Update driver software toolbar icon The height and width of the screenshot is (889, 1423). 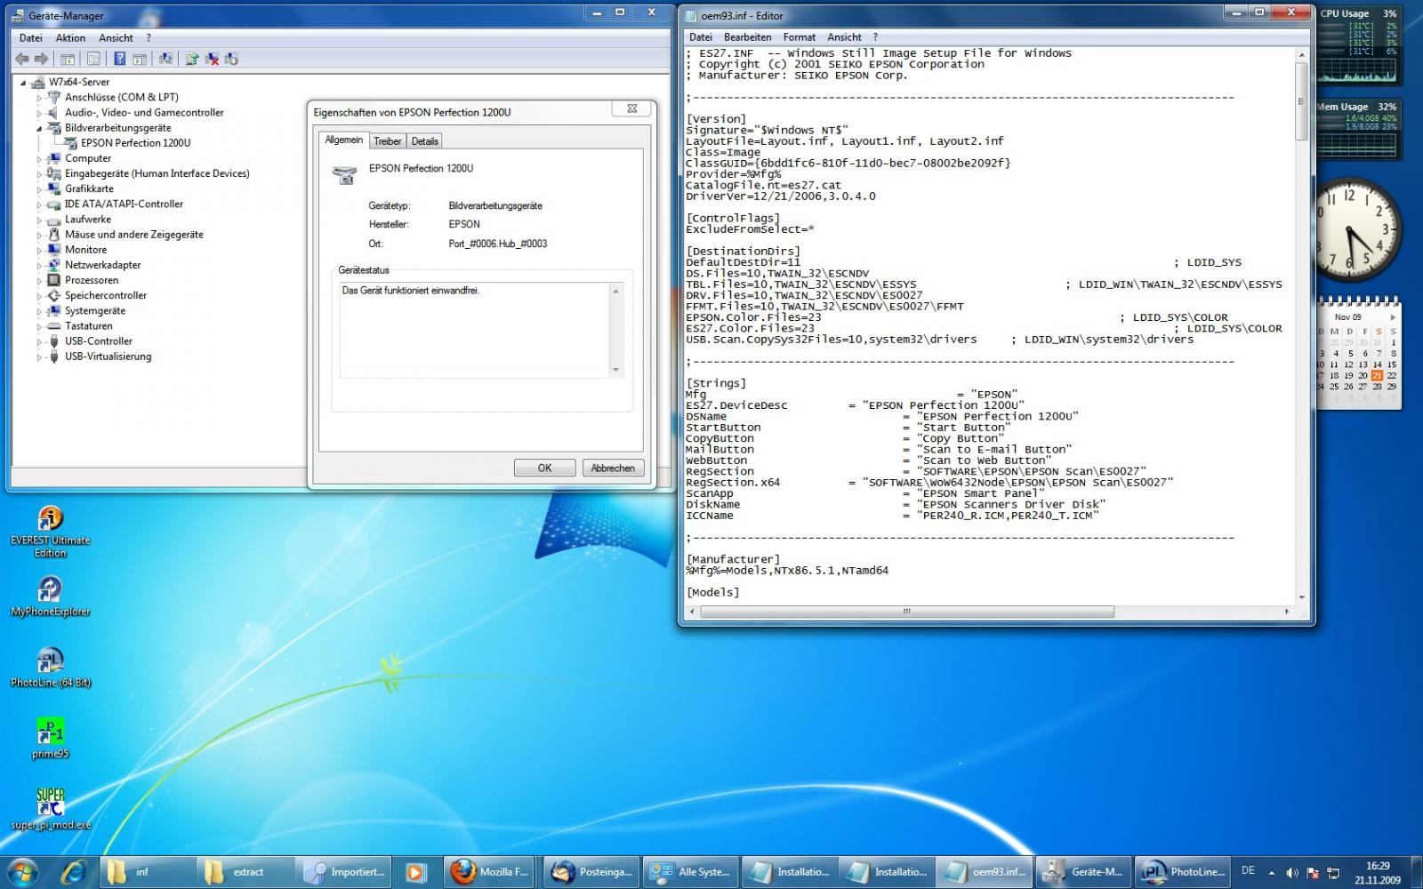(x=191, y=59)
